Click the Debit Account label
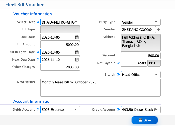This screenshot has width=175, height=126. 24,109
